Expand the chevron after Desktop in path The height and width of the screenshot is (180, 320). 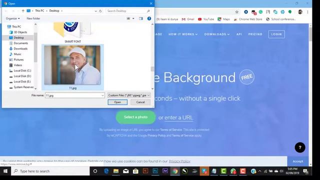tap(62, 11)
